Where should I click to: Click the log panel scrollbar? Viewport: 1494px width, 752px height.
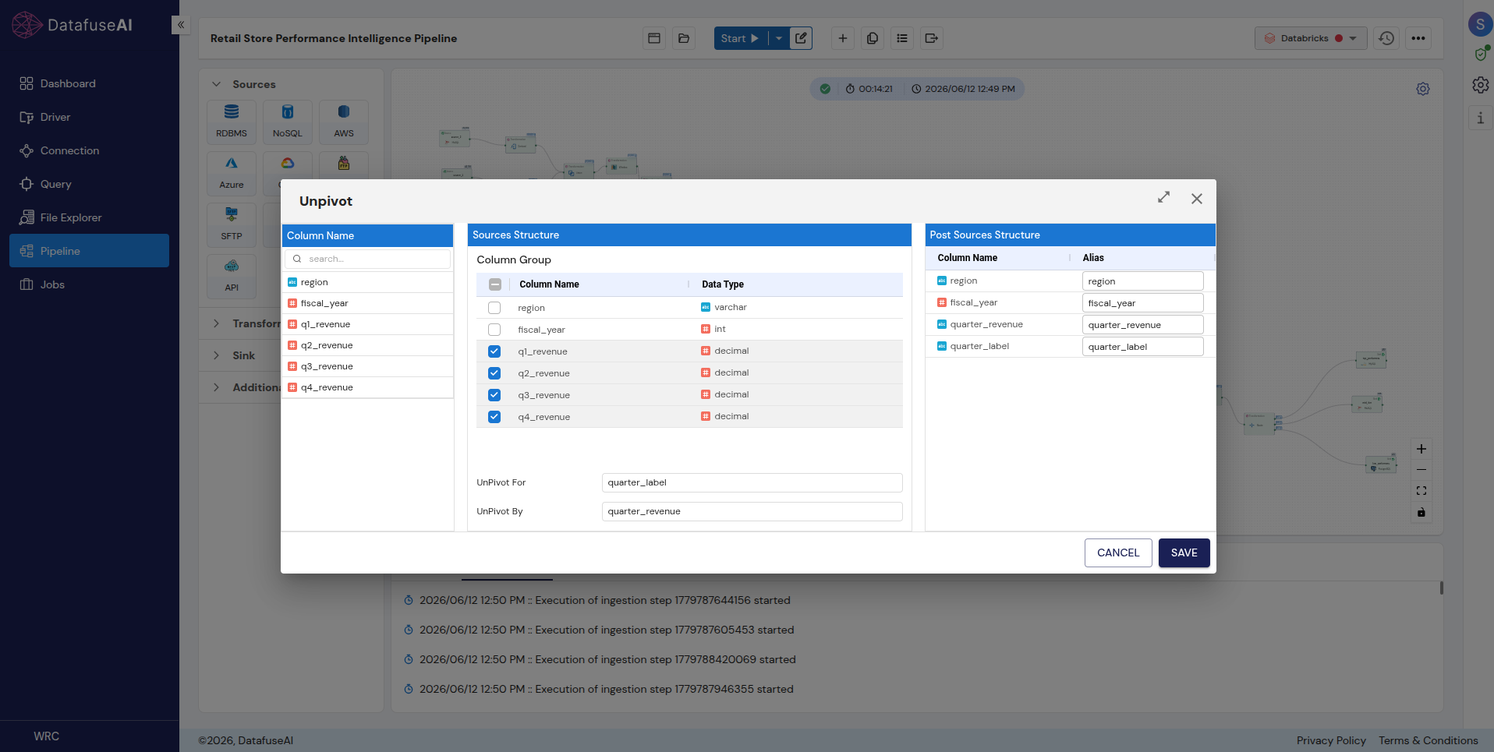click(1441, 588)
